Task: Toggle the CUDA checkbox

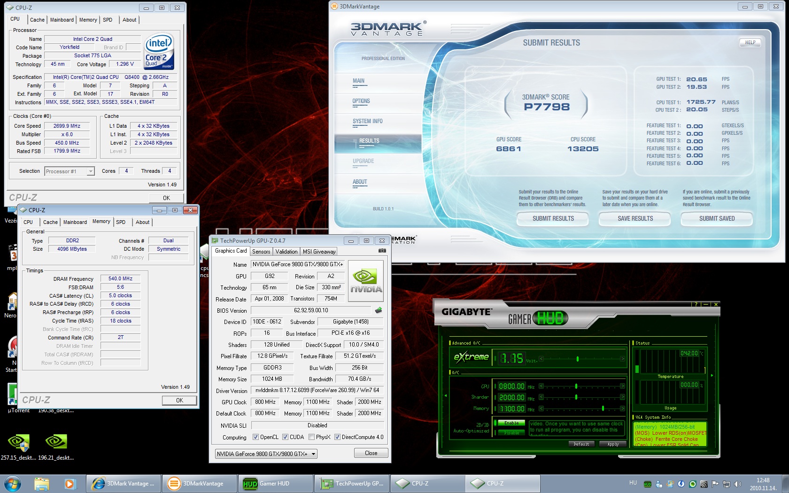Action: pyautogui.click(x=285, y=437)
